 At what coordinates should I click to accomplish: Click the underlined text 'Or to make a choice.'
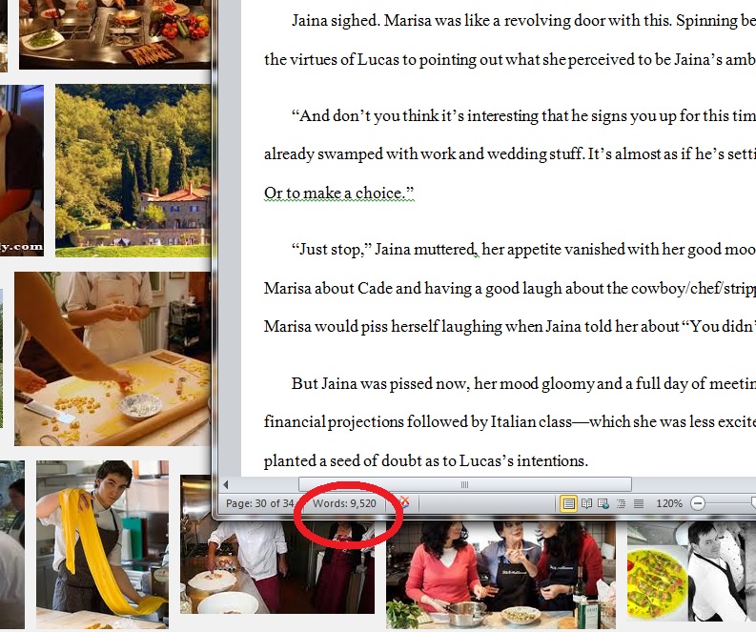point(339,193)
